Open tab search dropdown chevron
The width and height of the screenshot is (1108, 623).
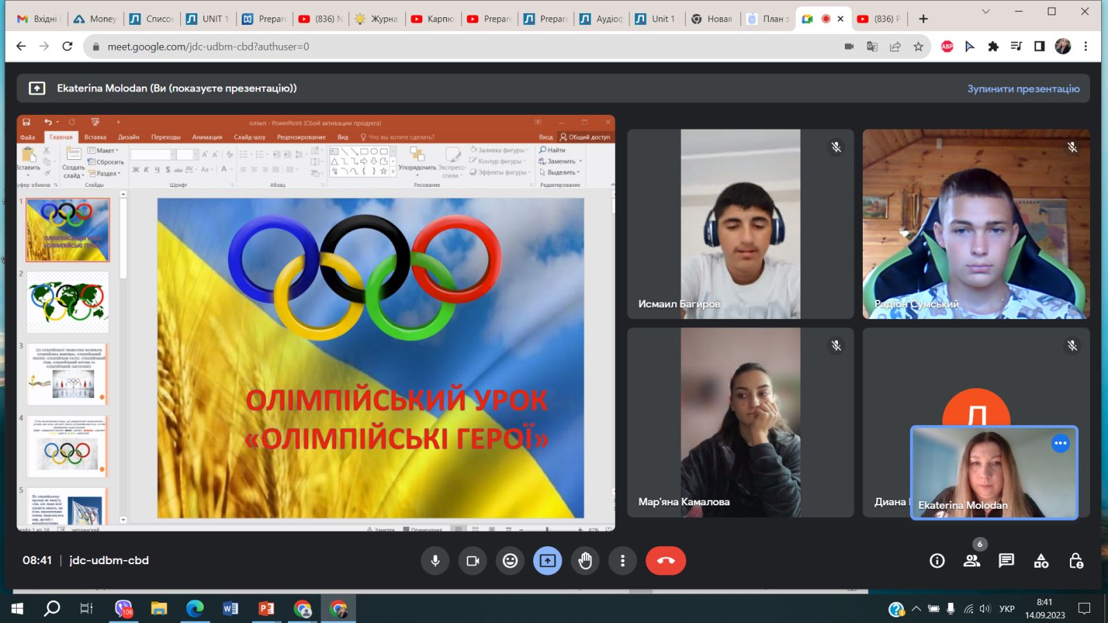point(985,12)
